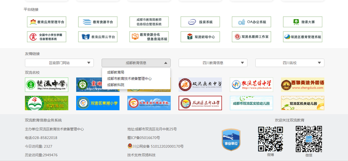Open the 双流区实验小学教育集团 banner
This screenshot has width=348, height=161.
click(47, 103)
